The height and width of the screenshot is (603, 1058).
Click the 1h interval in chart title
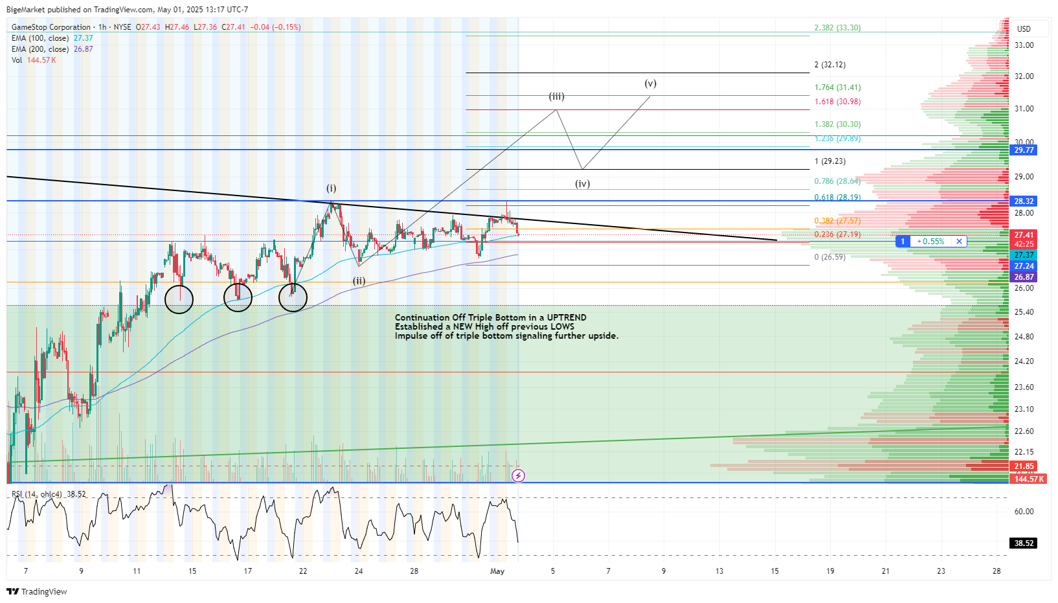coord(102,27)
